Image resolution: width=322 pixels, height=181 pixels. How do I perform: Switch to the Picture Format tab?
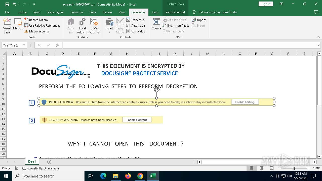click(175, 12)
